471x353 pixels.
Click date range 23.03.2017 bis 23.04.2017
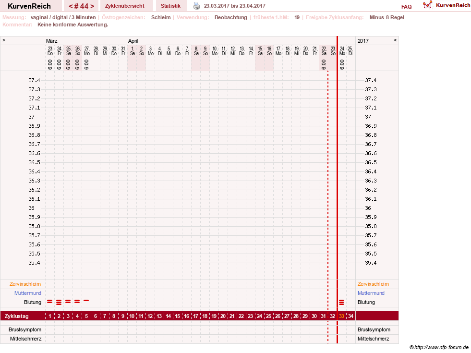pos(235,6)
